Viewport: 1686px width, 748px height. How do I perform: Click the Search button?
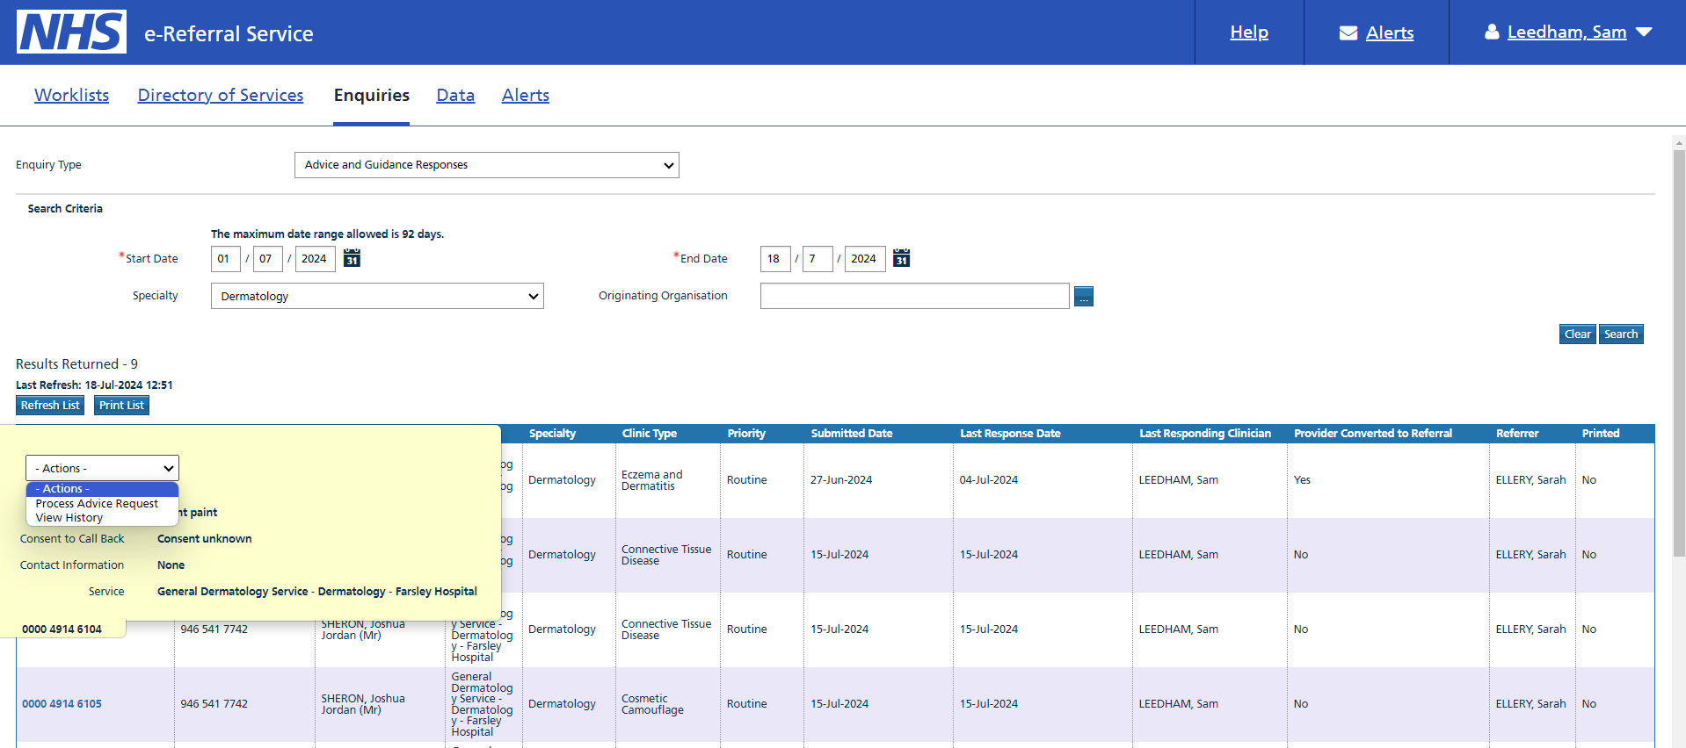1621,334
